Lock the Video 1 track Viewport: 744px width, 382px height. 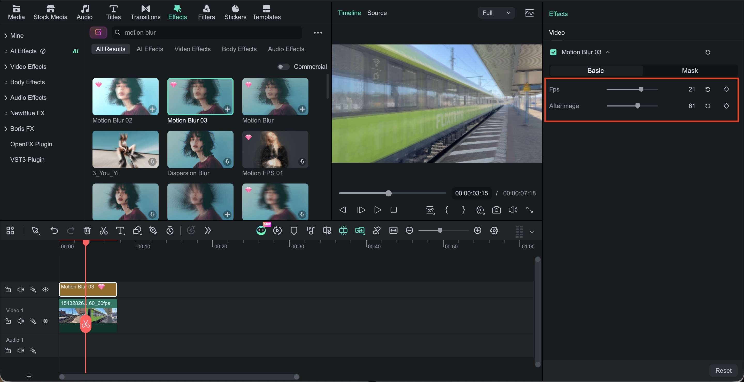[x=8, y=321]
